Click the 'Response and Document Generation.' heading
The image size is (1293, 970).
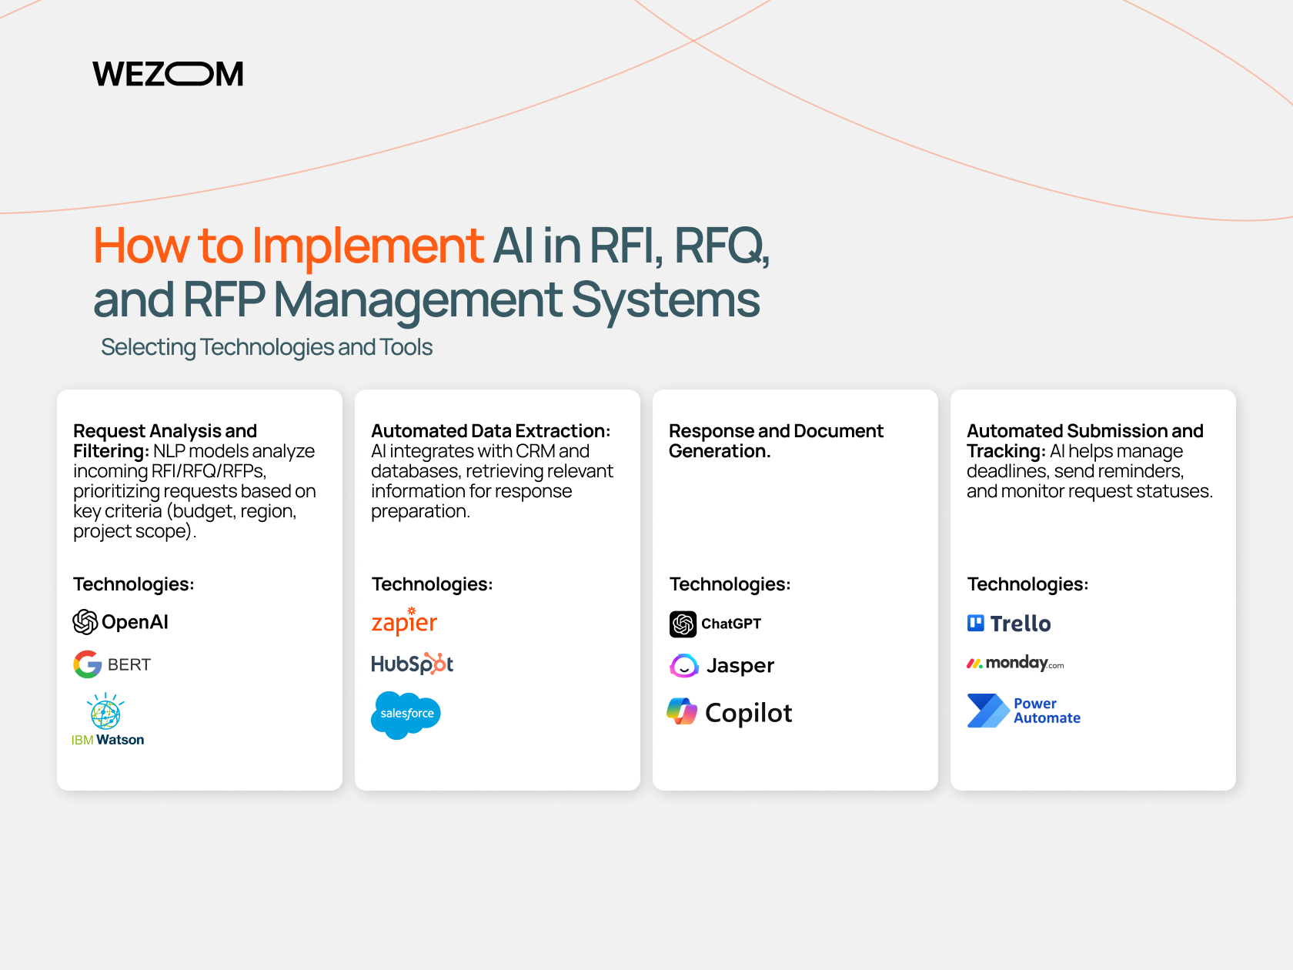point(776,441)
